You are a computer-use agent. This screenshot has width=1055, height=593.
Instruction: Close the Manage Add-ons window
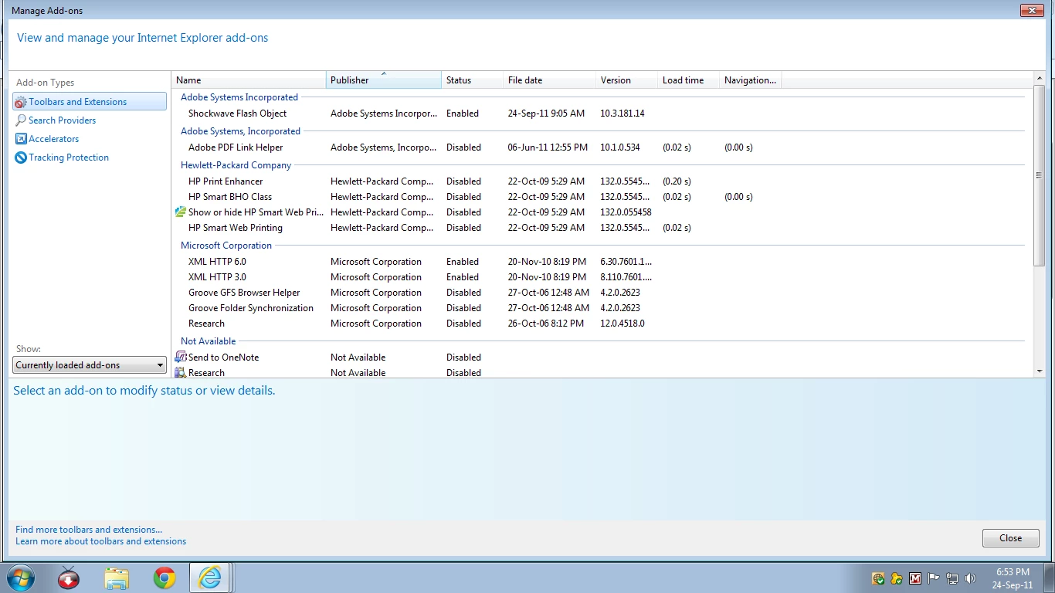click(1032, 10)
